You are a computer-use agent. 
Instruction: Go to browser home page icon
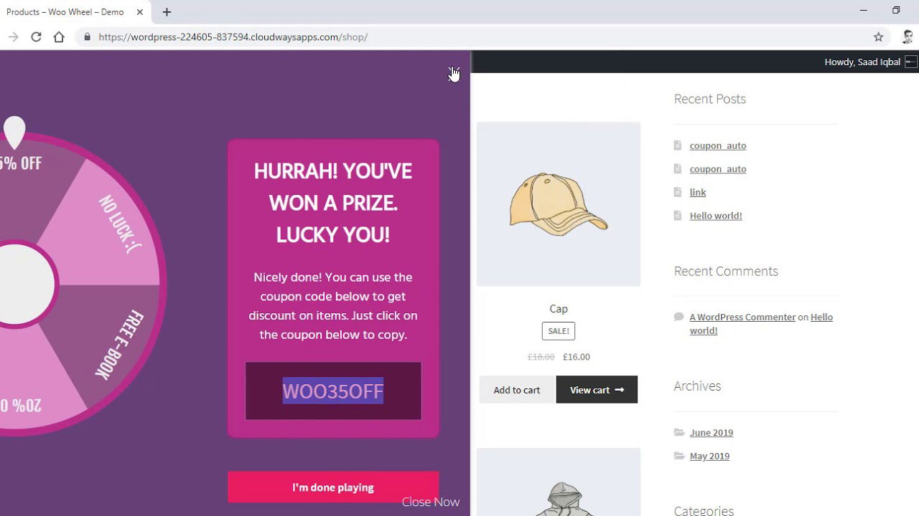[59, 37]
